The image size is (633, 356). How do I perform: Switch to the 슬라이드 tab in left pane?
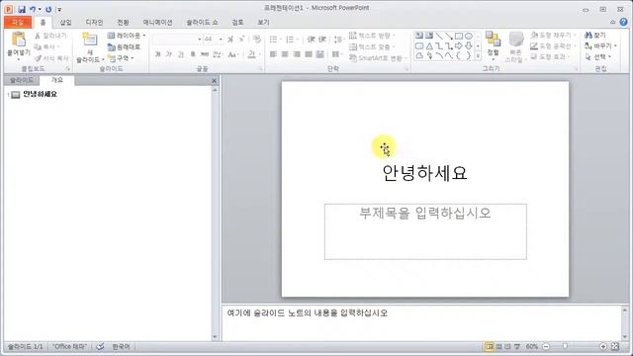tap(22, 80)
